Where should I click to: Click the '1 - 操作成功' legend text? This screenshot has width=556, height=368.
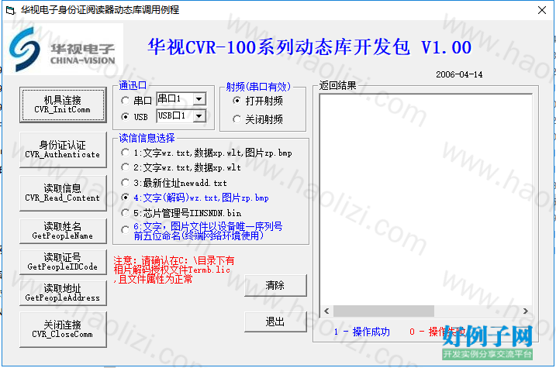point(361,332)
